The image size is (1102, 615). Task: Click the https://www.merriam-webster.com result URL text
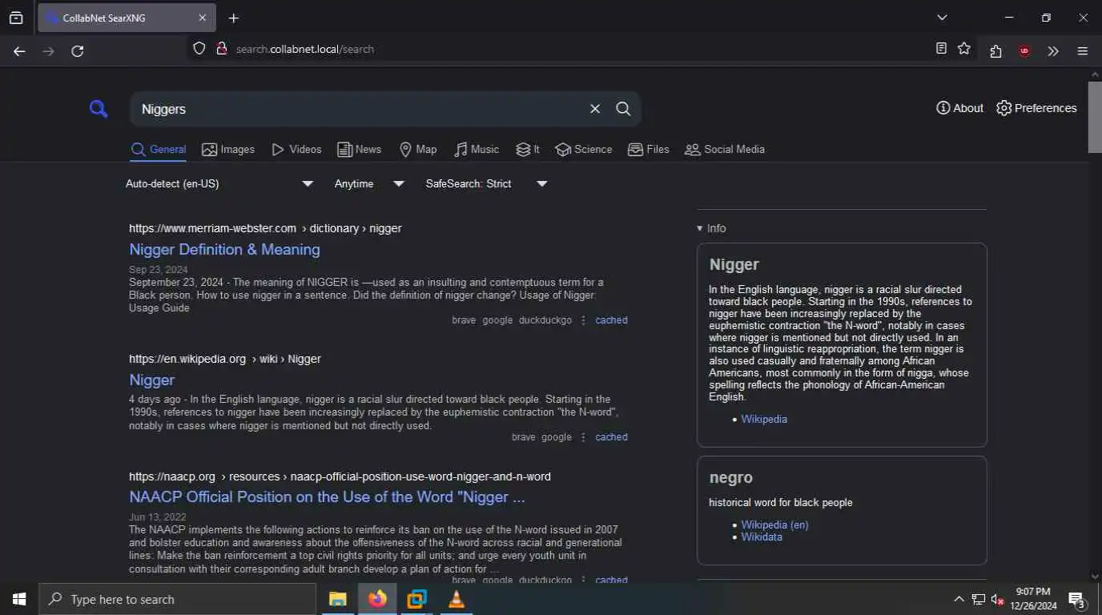(212, 228)
